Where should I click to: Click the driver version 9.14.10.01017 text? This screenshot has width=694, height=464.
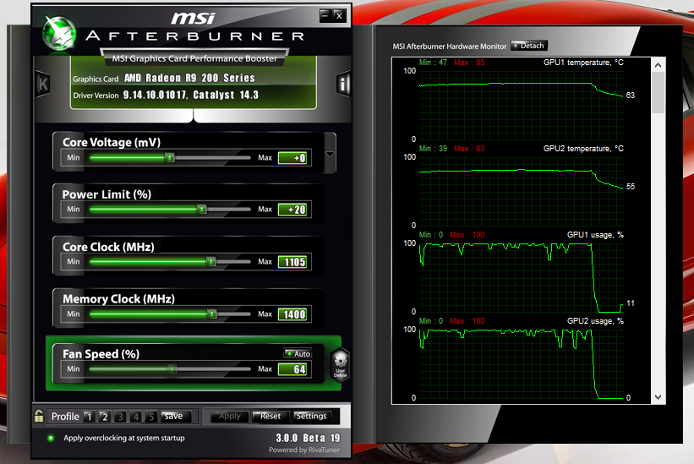(x=156, y=96)
